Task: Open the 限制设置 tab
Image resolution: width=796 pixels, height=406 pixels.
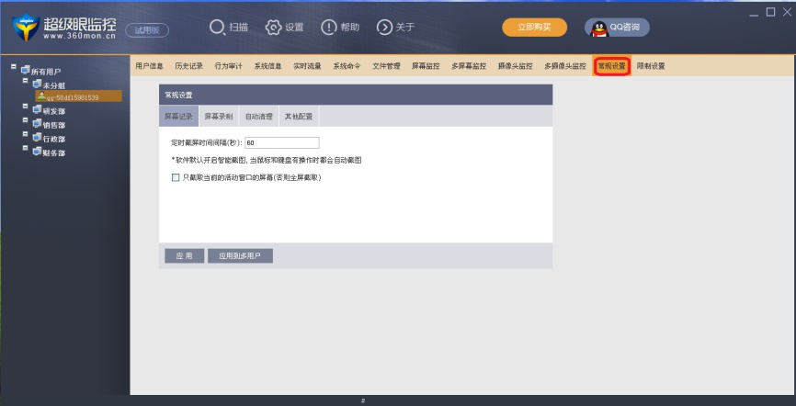Action: [651, 66]
